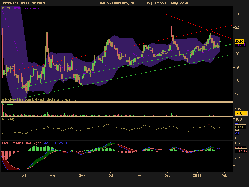Click the 23 price axis label
Screen dimensions: 249x187
tap(237, 14)
